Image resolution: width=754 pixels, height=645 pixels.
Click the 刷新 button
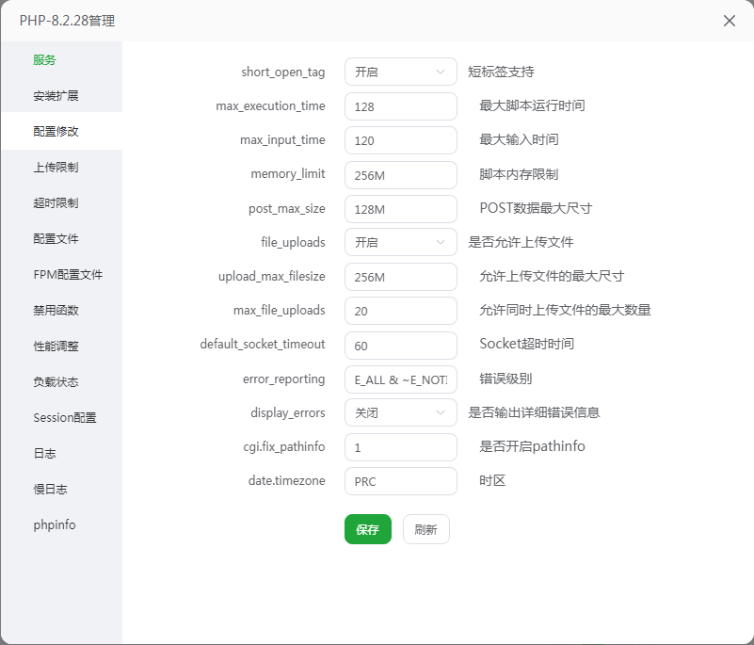click(425, 529)
